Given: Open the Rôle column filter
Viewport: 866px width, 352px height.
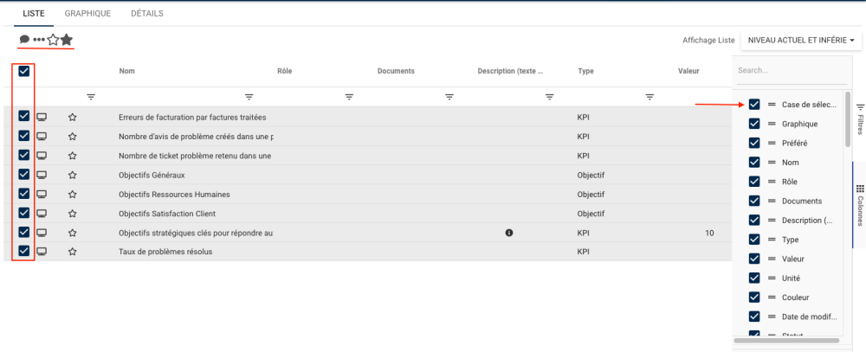Looking at the screenshot, I should point(349,97).
